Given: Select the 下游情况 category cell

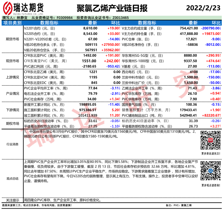Looking at the screenshot, I should [12, 110].
